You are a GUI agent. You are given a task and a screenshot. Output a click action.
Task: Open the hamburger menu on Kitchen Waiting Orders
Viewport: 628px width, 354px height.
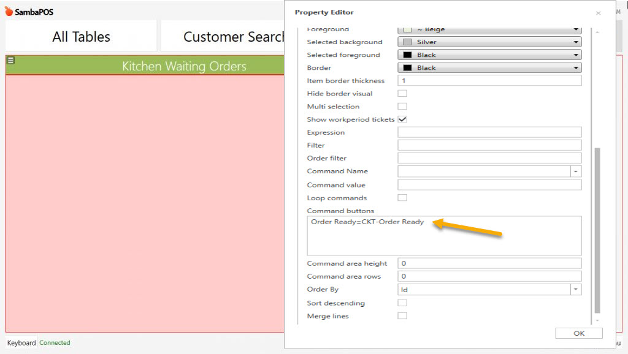(12, 61)
